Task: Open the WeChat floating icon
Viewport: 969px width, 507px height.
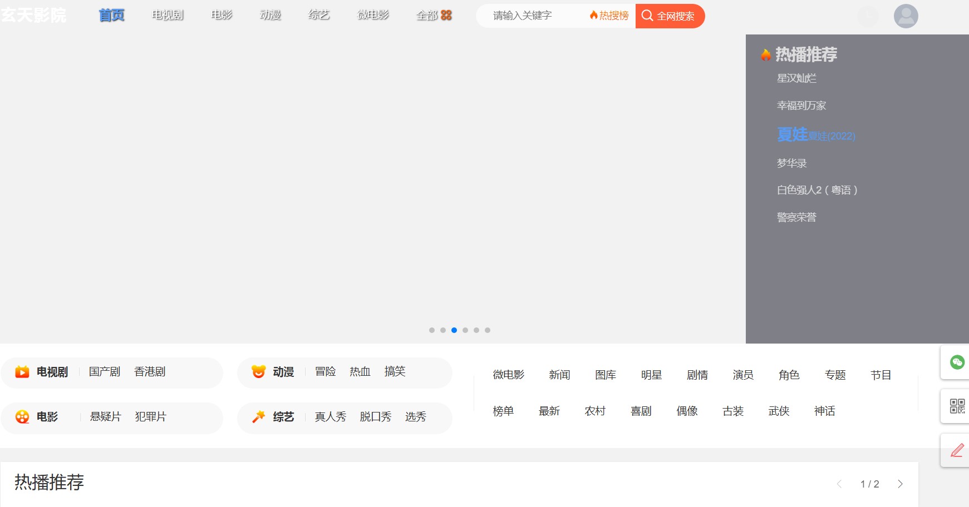Action: pos(957,362)
